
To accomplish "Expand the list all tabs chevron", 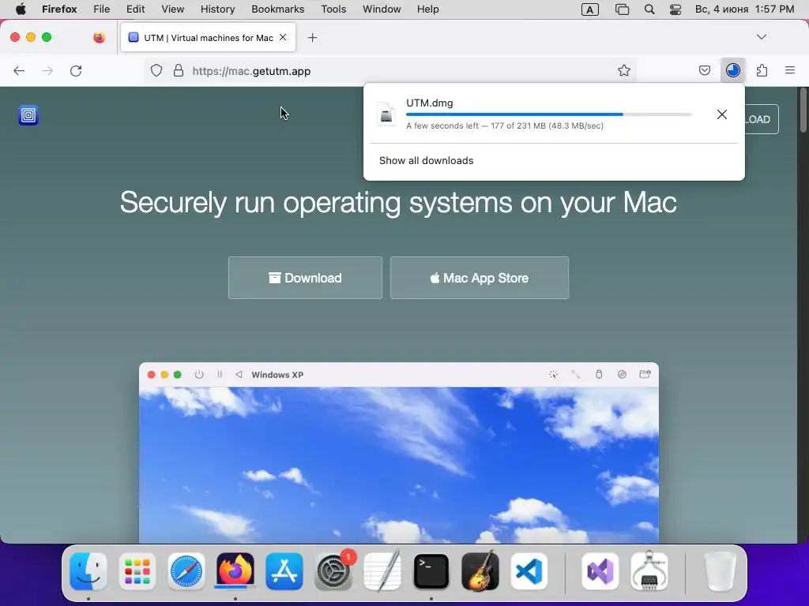I will tap(762, 37).
